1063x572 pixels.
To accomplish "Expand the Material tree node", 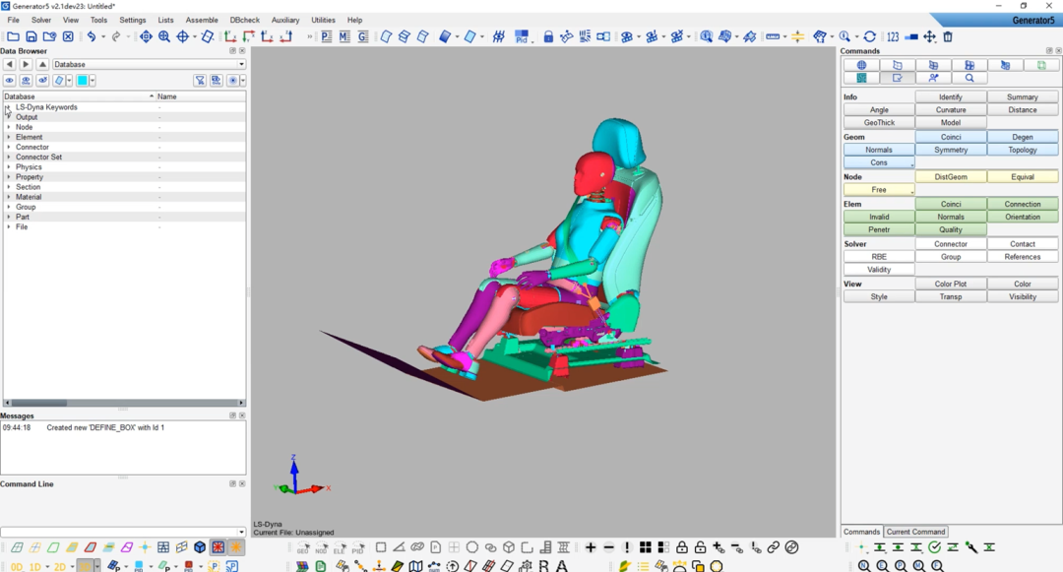I will pos(9,197).
